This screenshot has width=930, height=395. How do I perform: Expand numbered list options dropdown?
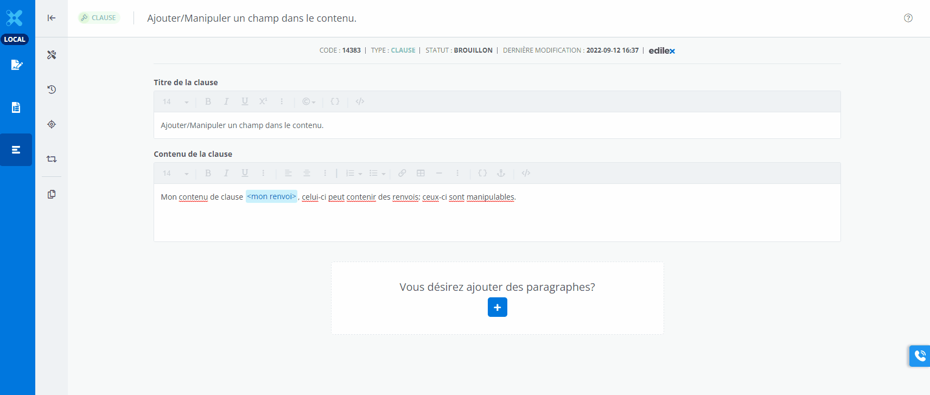pyautogui.click(x=354, y=173)
